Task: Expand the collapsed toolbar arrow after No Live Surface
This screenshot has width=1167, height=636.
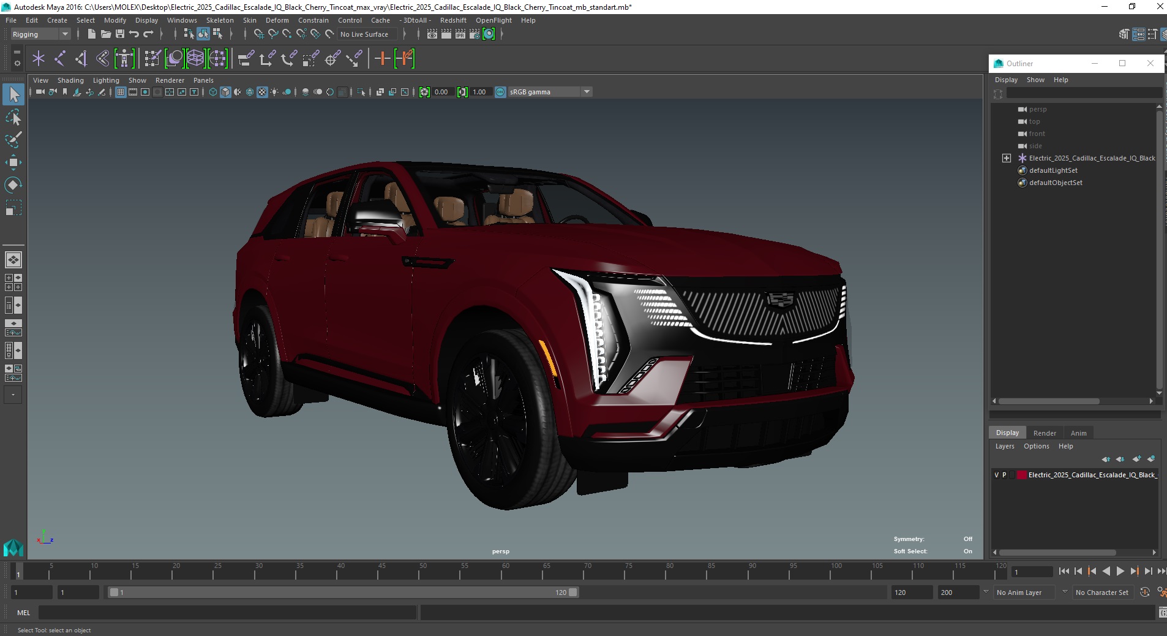Action: tap(404, 34)
